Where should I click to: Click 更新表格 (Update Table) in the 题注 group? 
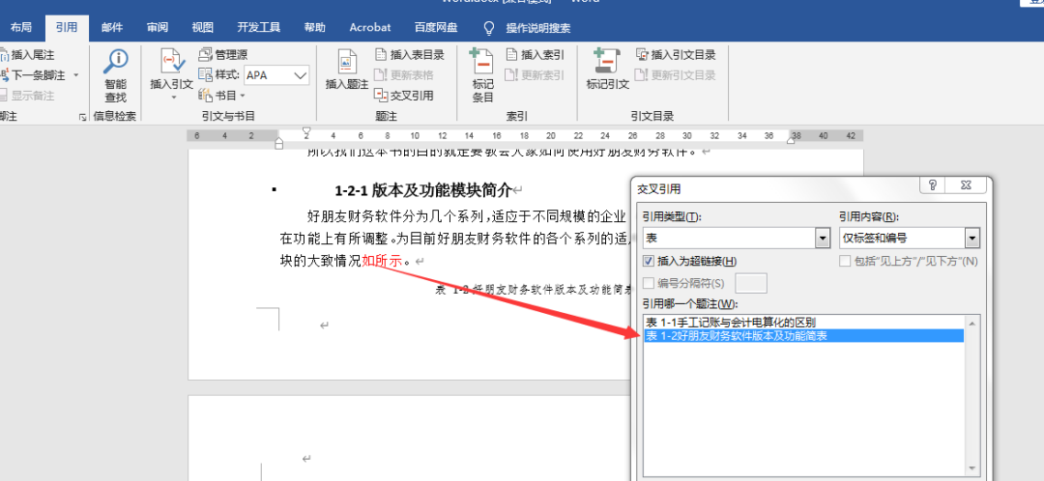point(403,75)
